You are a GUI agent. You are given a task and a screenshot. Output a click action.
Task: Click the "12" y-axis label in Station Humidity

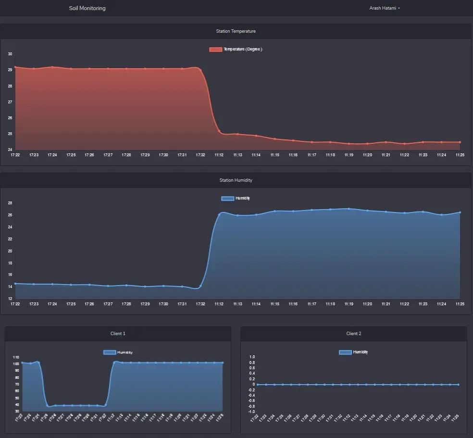coord(10,299)
